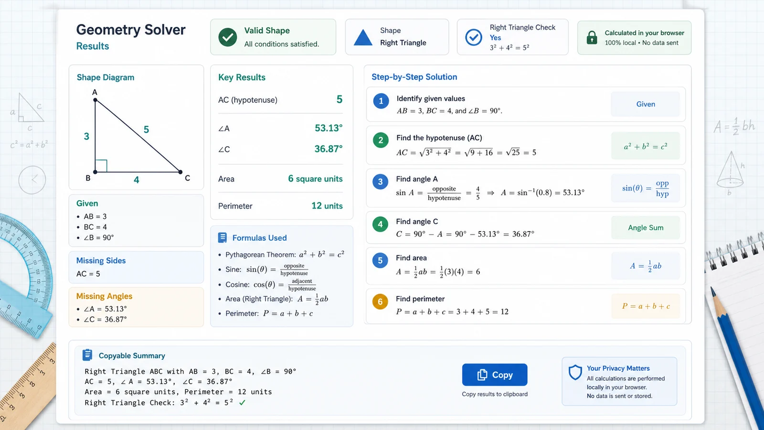Click the Given section heading

click(x=87, y=204)
